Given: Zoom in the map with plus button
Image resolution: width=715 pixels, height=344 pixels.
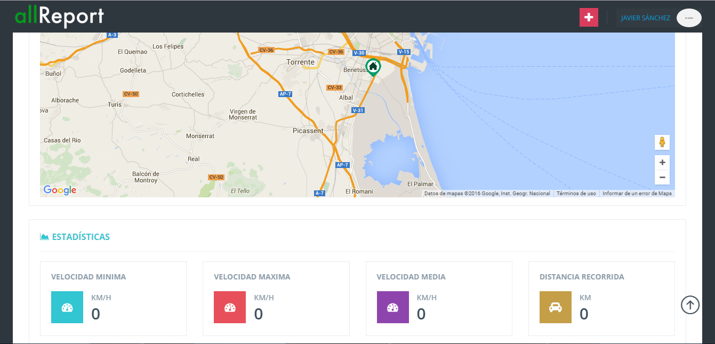Looking at the screenshot, I should point(662,163).
